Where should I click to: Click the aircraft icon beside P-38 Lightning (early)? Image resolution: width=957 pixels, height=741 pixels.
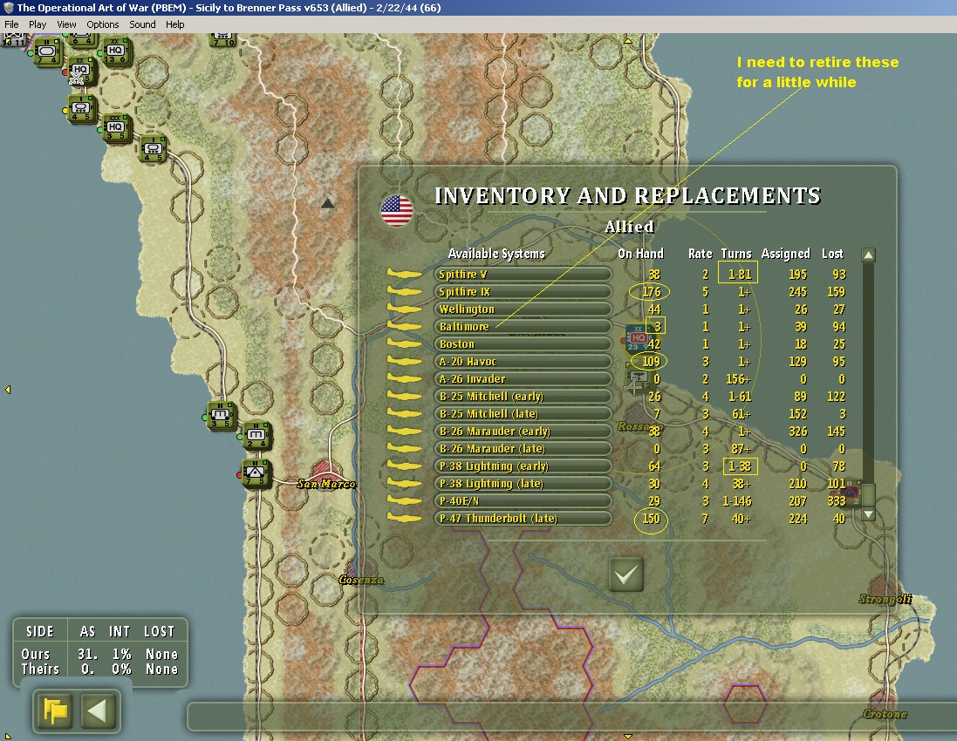pyautogui.click(x=404, y=466)
